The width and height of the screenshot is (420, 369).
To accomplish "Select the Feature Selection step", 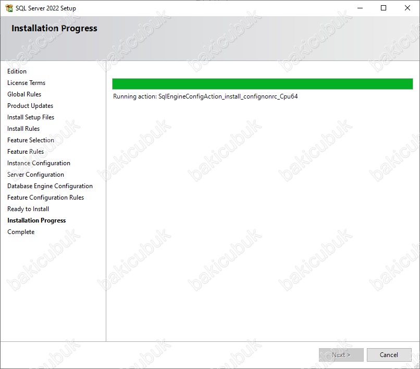I will tap(31, 140).
